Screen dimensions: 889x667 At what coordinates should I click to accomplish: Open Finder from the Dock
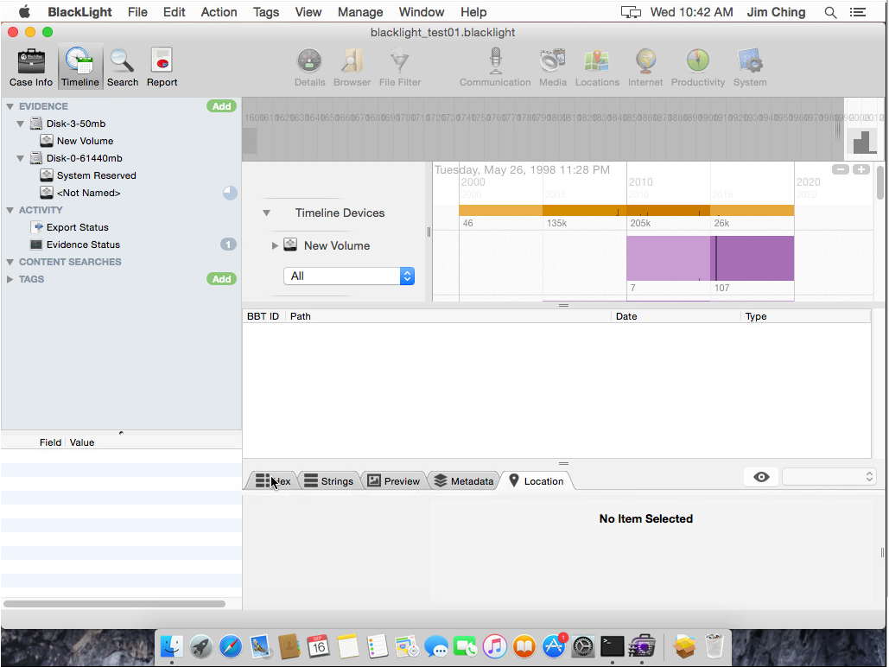(x=171, y=646)
